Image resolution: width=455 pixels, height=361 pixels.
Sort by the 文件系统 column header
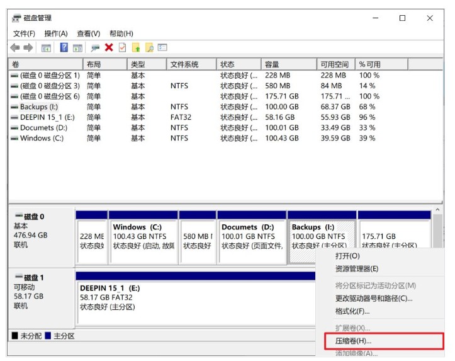click(x=184, y=64)
